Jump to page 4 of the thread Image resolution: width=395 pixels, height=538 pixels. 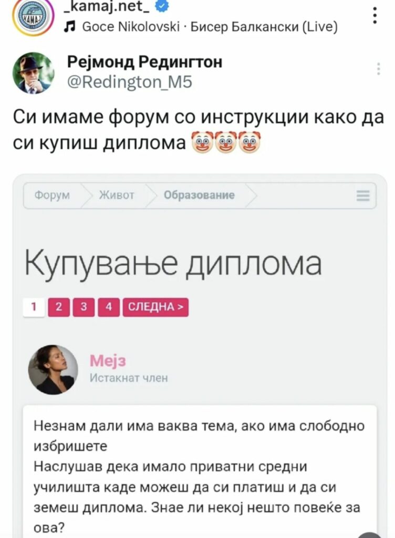pos(109,307)
